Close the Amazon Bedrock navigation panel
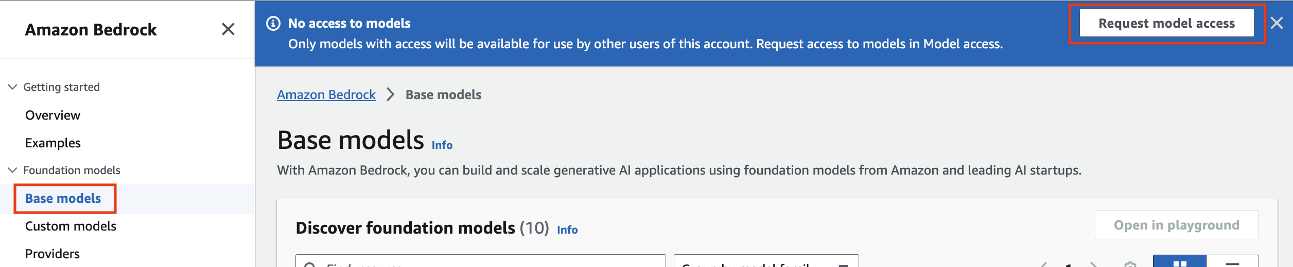The image size is (1293, 267). pos(228,29)
